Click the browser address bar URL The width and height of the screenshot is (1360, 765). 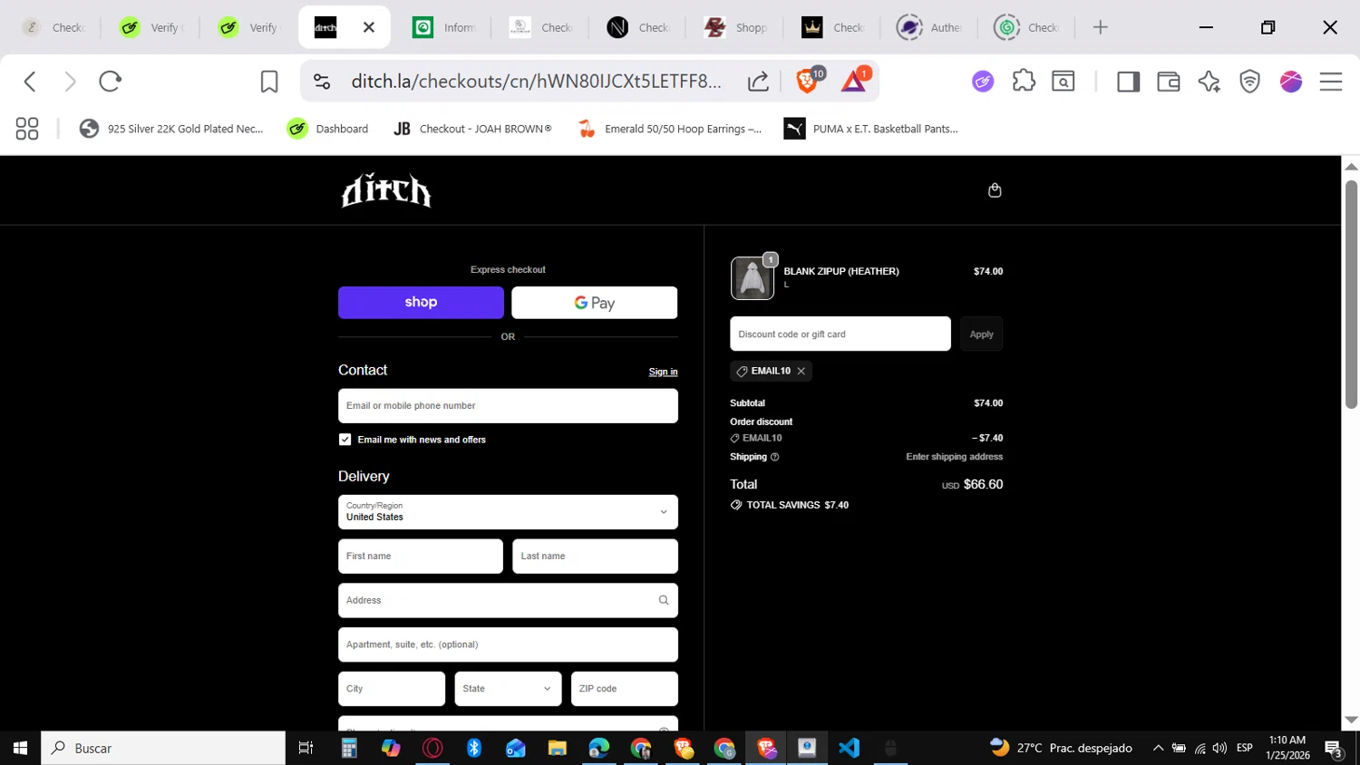[536, 82]
